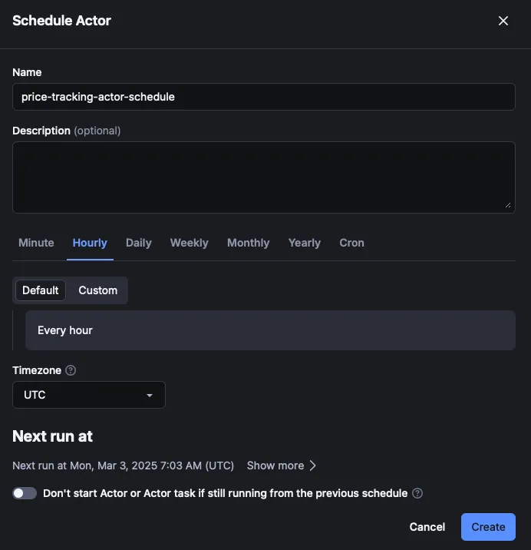Click the Cancel button

pos(427,527)
